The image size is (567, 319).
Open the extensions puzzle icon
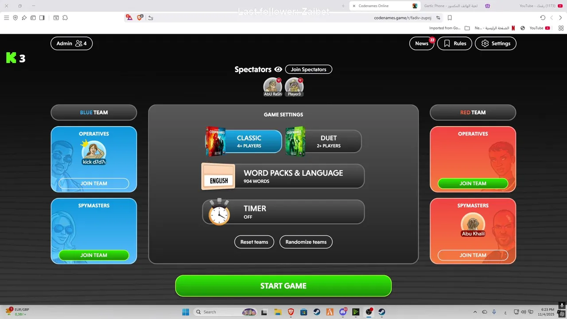point(65,18)
